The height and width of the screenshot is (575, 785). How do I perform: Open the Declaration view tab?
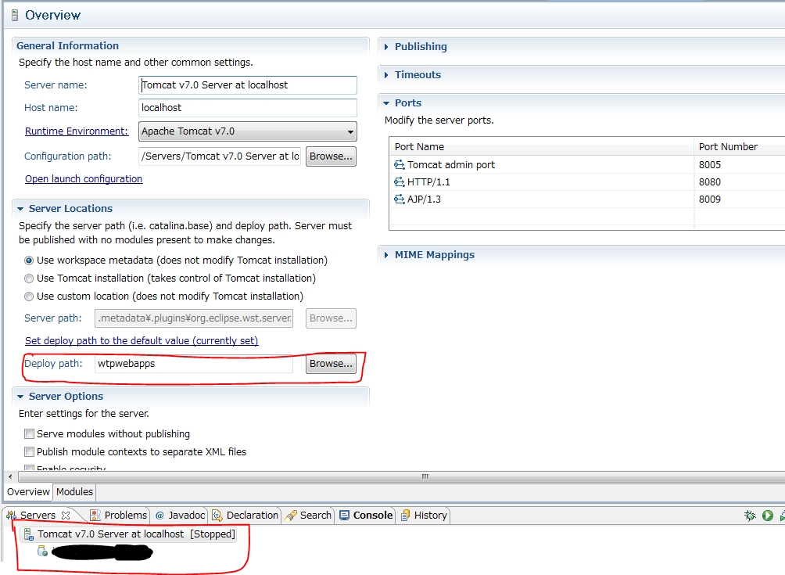[x=246, y=516]
